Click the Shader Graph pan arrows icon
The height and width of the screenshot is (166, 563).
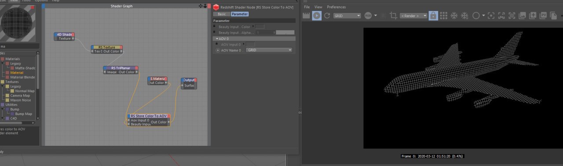click(x=201, y=6)
